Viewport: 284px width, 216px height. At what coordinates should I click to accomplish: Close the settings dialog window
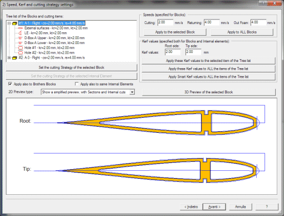[x=275, y=3]
